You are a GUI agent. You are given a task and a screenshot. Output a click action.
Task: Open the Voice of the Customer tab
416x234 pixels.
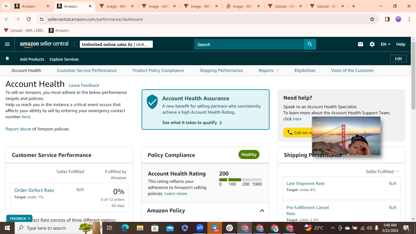point(353,70)
